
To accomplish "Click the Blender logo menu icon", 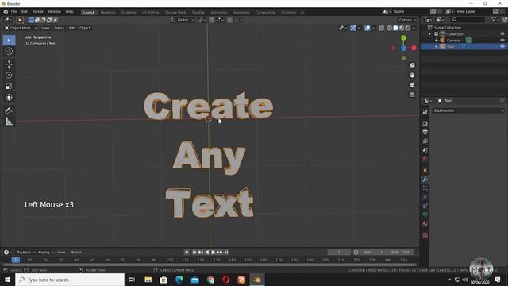I will (6, 12).
